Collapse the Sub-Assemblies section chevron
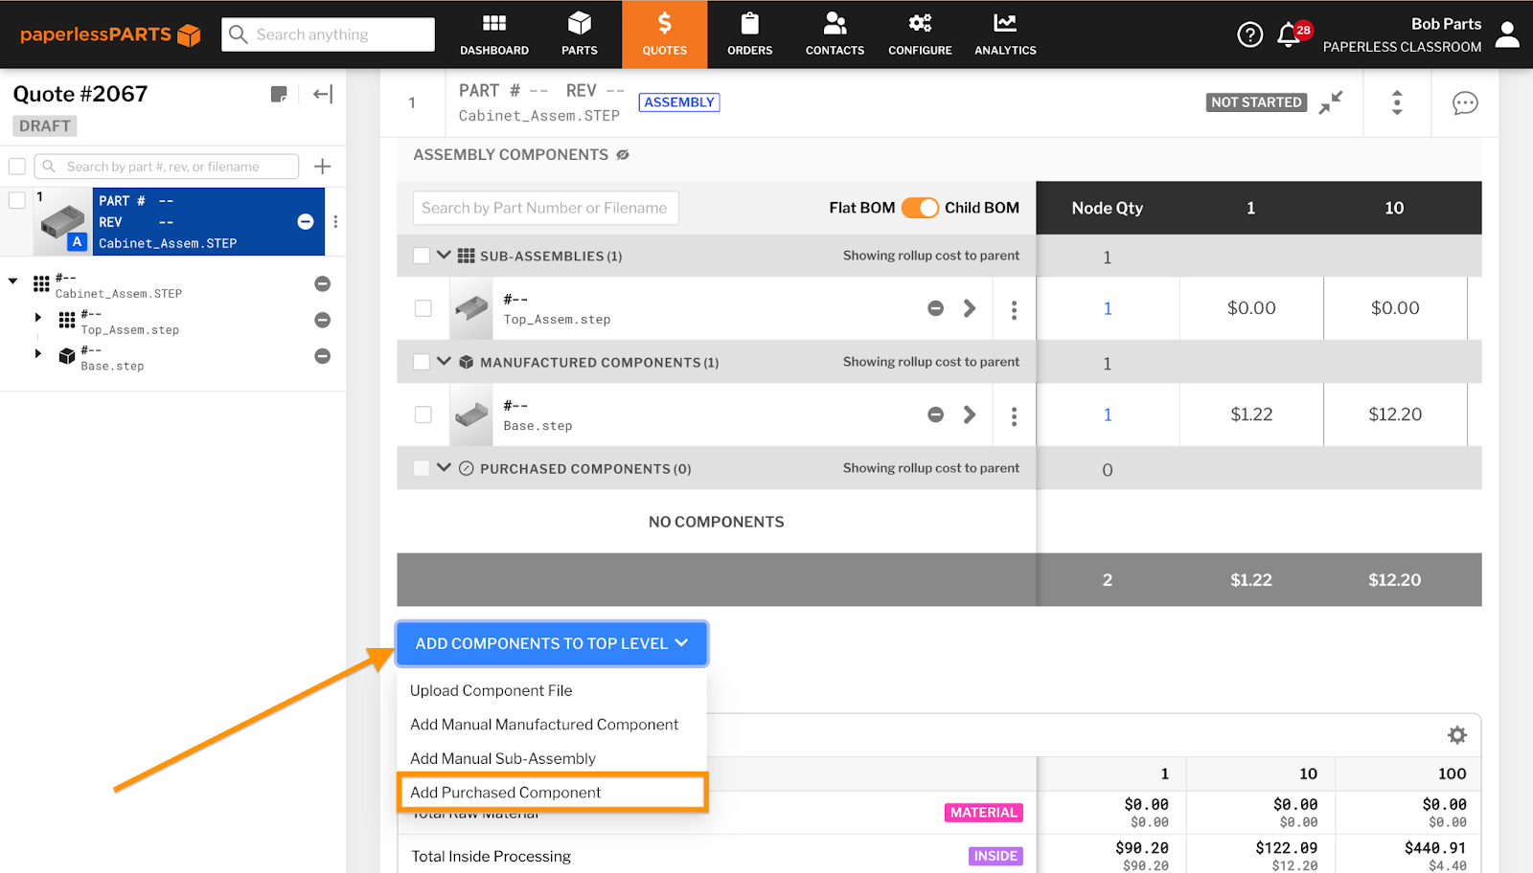The image size is (1533, 873). point(444,255)
